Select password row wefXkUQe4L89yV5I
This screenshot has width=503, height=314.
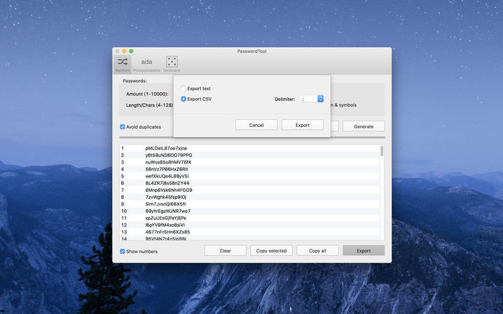tap(250, 176)
